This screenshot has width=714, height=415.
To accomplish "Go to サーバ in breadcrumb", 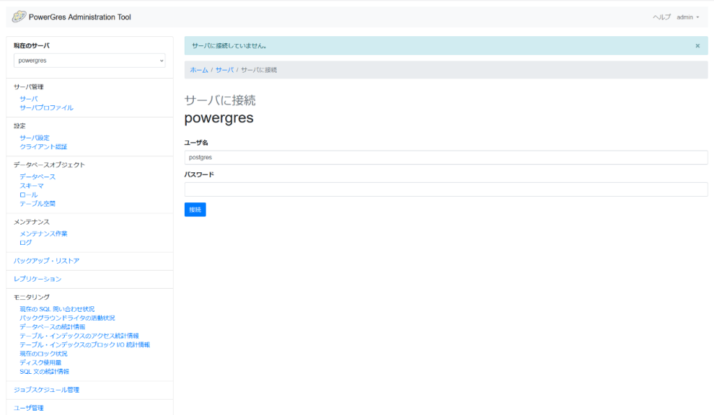I will coord(225,70).
